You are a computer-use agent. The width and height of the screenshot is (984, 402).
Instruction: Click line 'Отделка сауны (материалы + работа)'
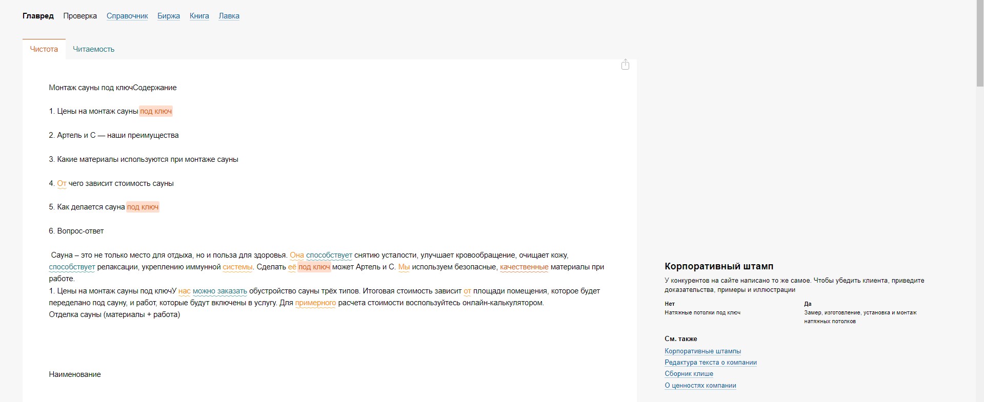click(x=114, y=314)
